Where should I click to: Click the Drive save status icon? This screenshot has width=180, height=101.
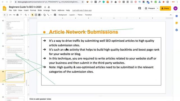49,7
